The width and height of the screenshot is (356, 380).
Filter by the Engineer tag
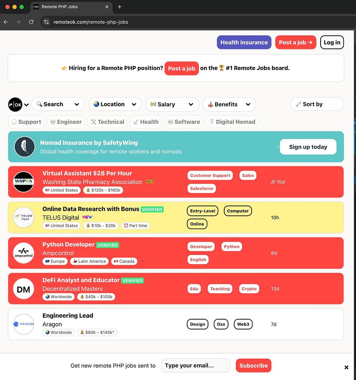coord(66,122)
